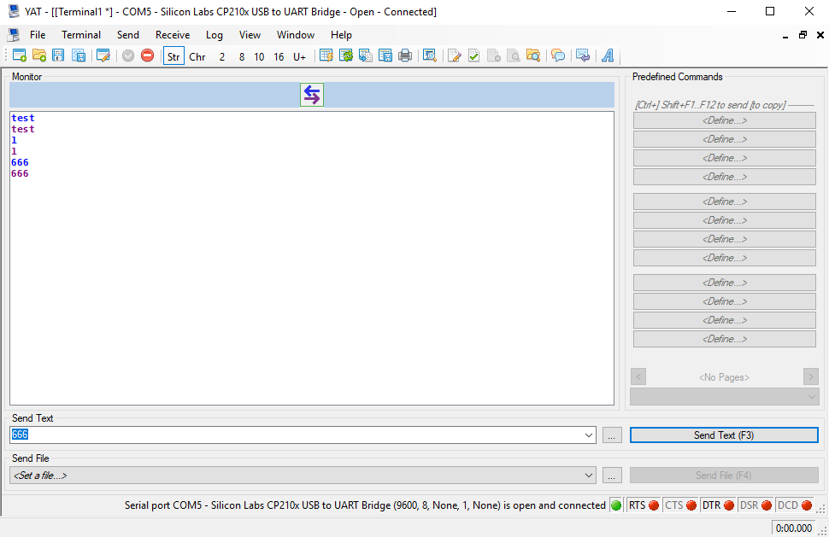The width and height of the screenshot is (829, 537).
Task: Save workspace with multi-floppy toolbar icon
Action: pos(79,55)
